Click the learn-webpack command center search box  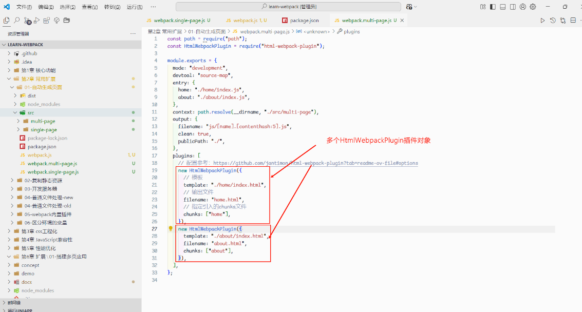[288, 7]
